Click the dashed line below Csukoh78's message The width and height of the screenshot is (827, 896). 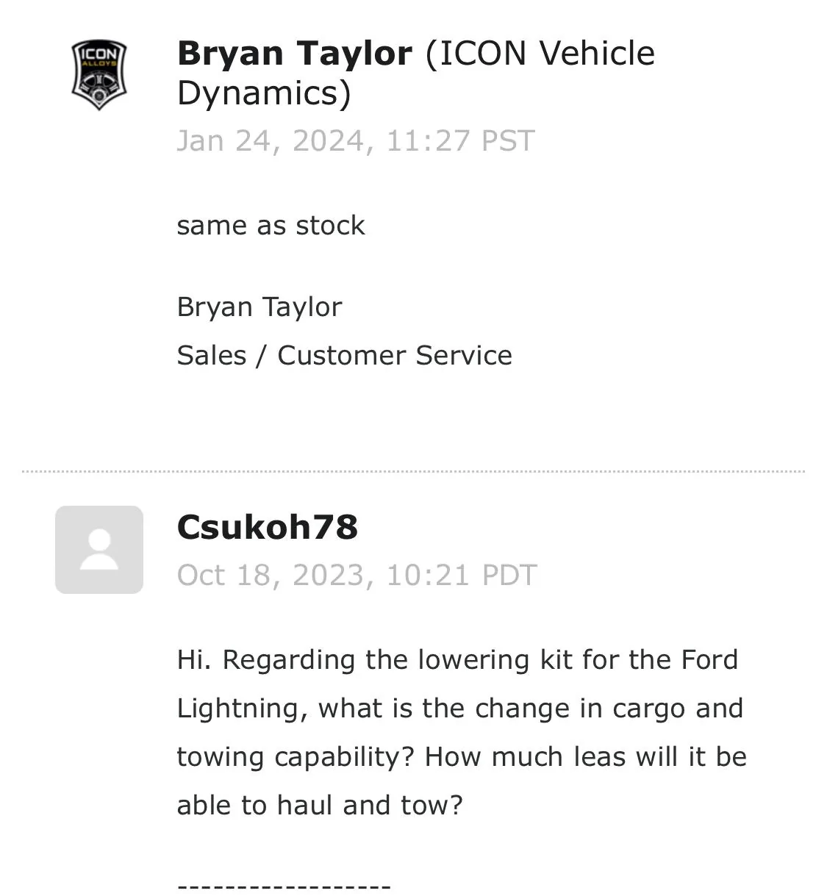click(x=284, y=886)
